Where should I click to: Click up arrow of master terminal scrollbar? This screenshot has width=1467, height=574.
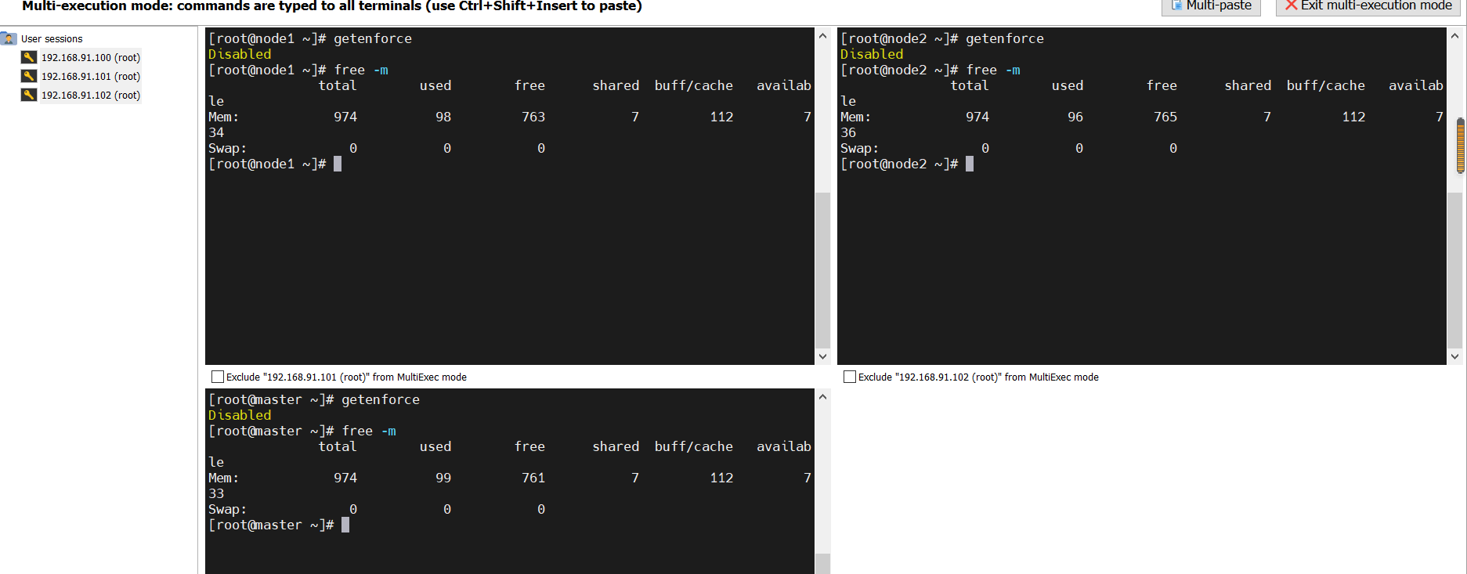822,397
